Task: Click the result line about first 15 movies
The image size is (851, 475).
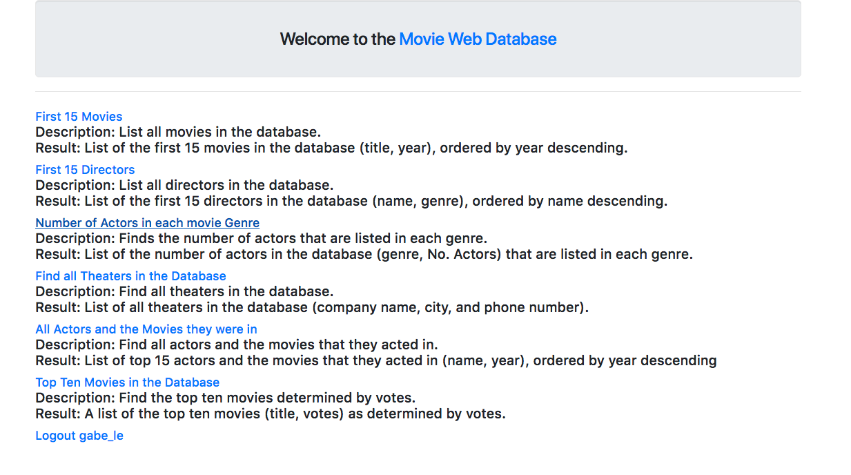Action: (x=331, y=148)
